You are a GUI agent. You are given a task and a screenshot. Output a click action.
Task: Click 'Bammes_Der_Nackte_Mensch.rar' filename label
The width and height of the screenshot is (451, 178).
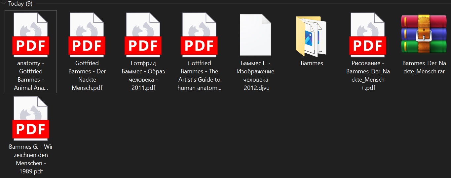click(424, 67)
